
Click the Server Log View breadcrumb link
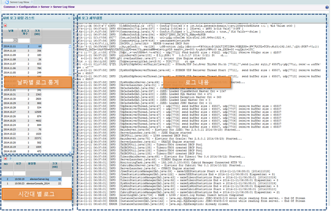pos(64,7)
